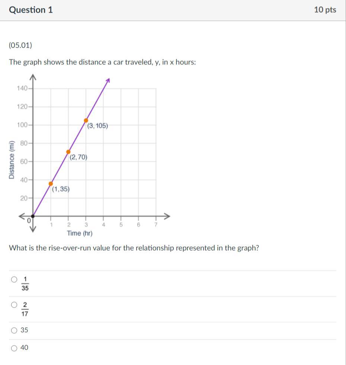Click the "Question 1" header title
Image resolution: width=346 pixels, height=365 pixels.
coord(31,10)
